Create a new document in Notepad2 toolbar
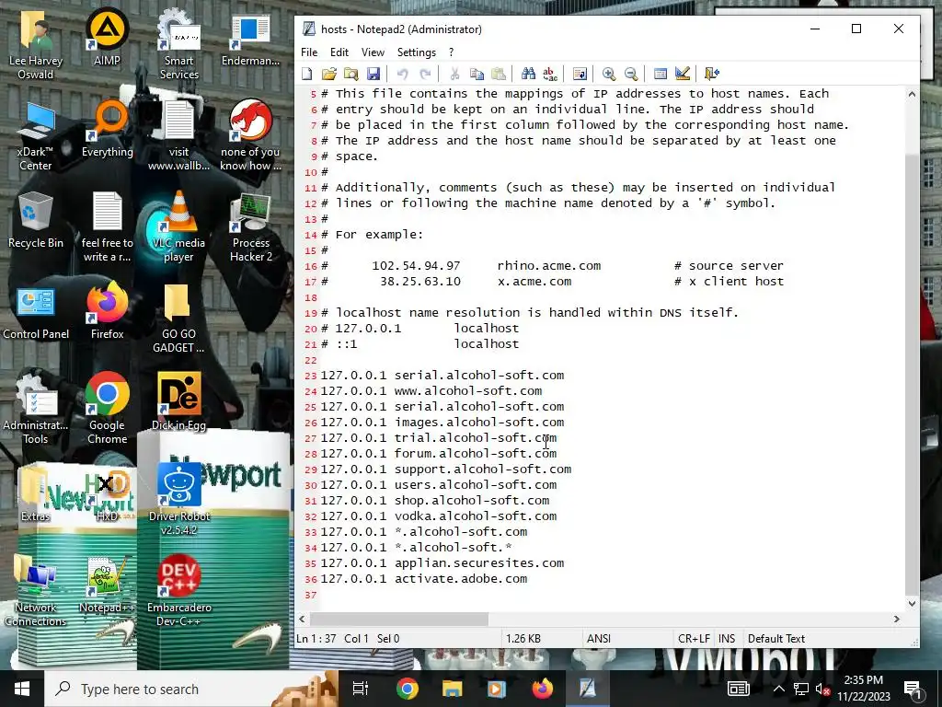This screenshot has width=942, height=707. [307, 74]
